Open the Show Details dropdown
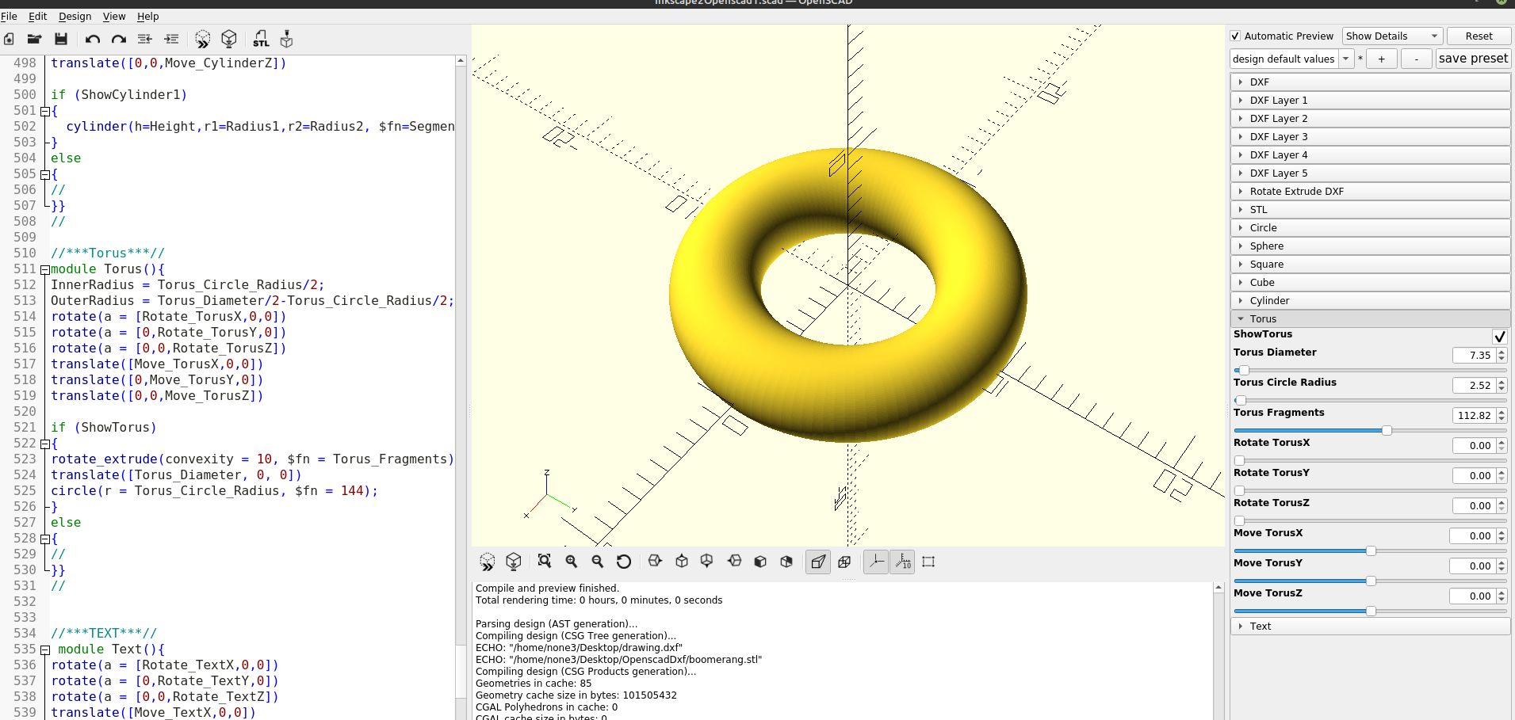Image resolution: width=1515 pixels, height=720 pixels. [x=1391, y=36]
